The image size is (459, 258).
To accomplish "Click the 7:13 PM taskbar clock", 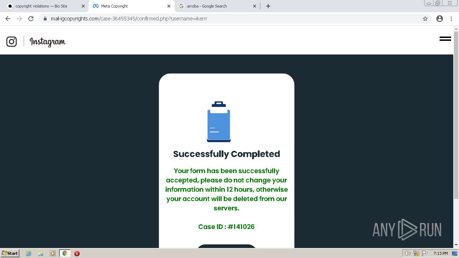I will [440, 253].
